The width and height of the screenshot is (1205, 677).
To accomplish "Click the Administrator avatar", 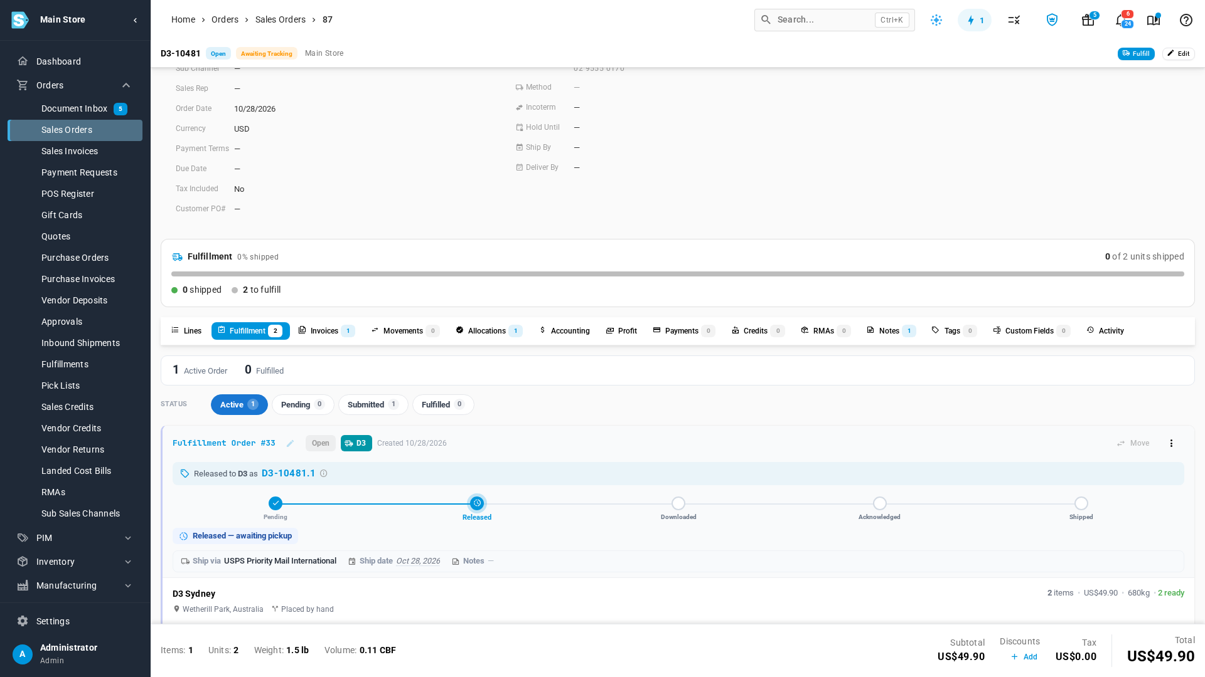I will coord(23,654).
